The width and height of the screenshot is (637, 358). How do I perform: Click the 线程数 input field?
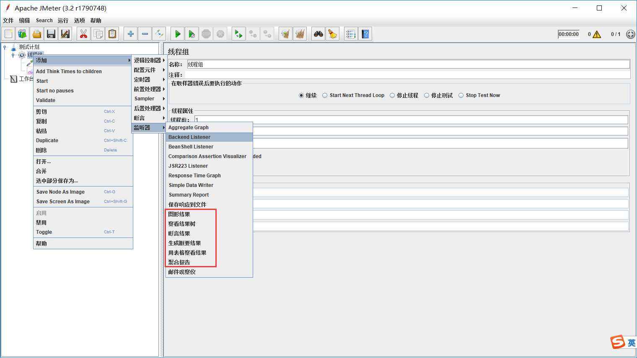[411, 120]
